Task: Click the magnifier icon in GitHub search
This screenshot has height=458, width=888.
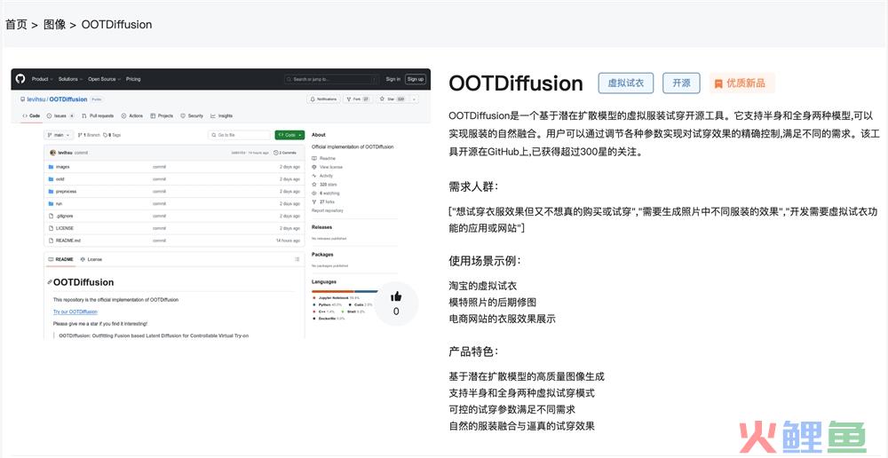Action: pyautogui.click(x=289, y=79)
